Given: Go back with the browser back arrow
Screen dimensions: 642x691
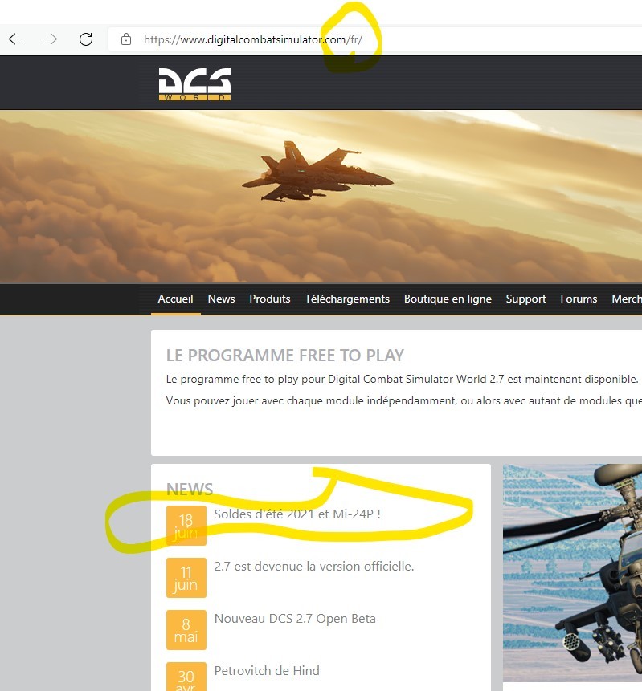Looking at the screenshot, I should point(15,39).
